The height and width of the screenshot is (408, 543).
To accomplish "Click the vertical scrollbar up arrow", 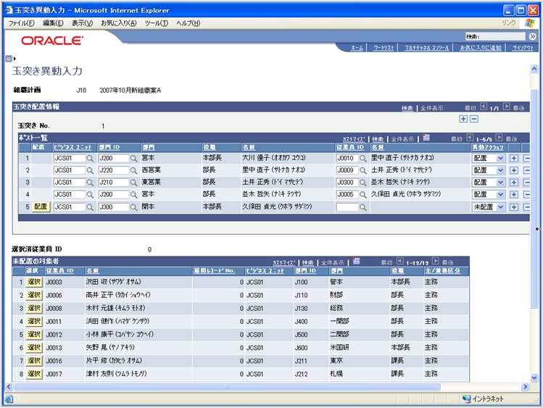I will [534, 69].
